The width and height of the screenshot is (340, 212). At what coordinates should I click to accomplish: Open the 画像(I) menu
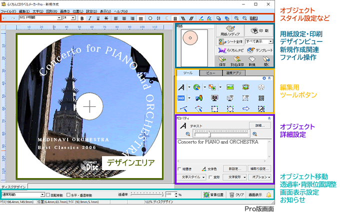(64, 10)
